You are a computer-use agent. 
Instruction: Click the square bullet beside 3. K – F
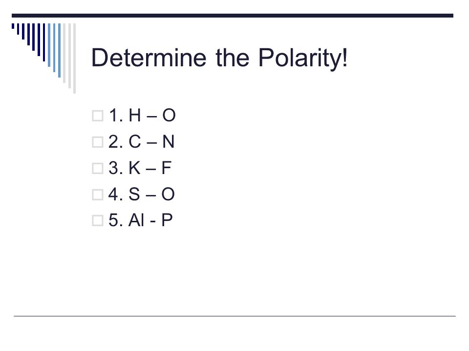[x=98, y=168]
